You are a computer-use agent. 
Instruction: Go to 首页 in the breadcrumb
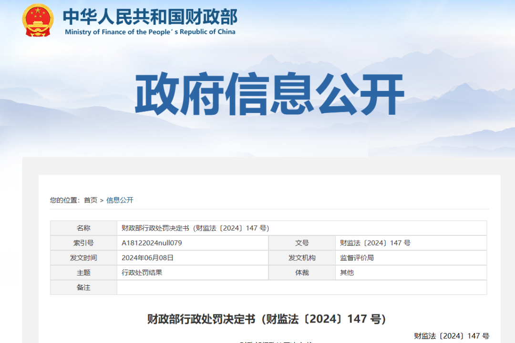91,200
